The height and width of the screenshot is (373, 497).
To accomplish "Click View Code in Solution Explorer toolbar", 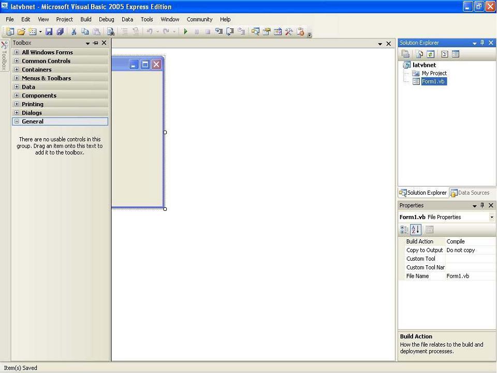I will click(x=444, y=54).
